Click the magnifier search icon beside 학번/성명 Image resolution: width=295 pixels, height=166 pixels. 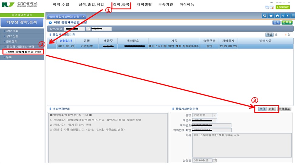(x=88, y=29)
